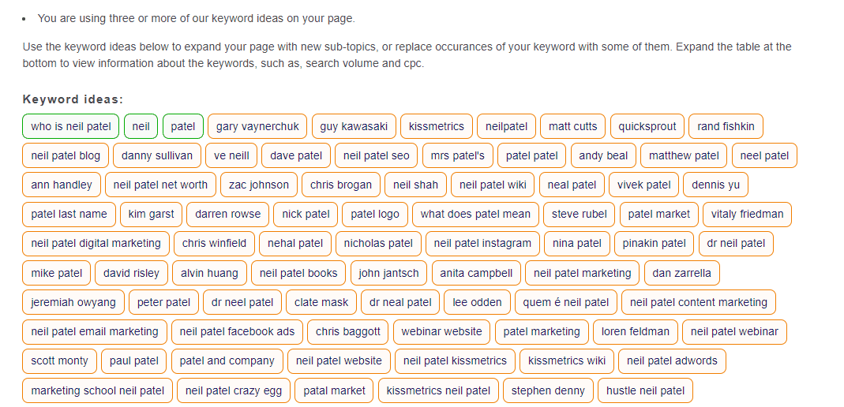Select the green 'patel' keyword chip

pos(183,126)
